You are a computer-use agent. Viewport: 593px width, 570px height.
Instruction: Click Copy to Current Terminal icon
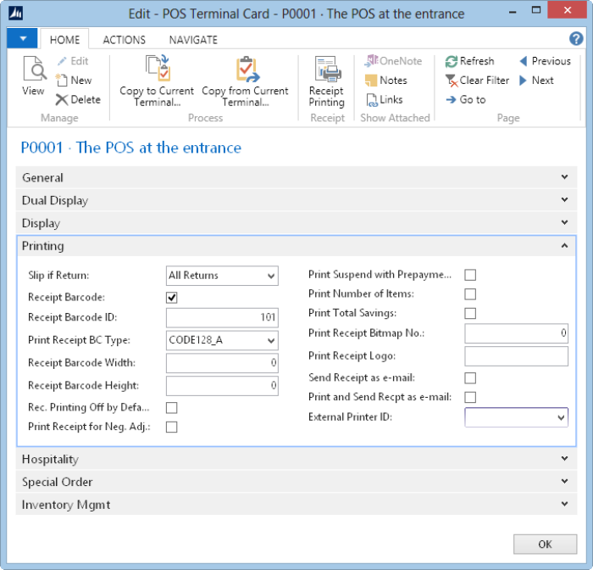(157, 70)
